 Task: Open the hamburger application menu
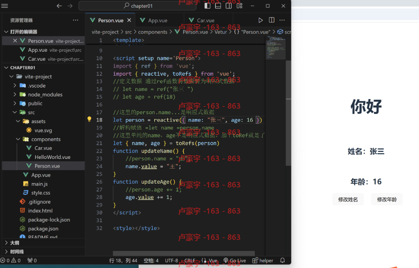click(x=5, y=6)
